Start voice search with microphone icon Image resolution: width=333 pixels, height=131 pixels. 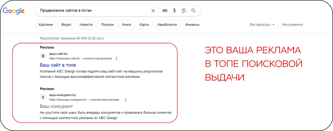pyautogui.click(x=174, y=11)
